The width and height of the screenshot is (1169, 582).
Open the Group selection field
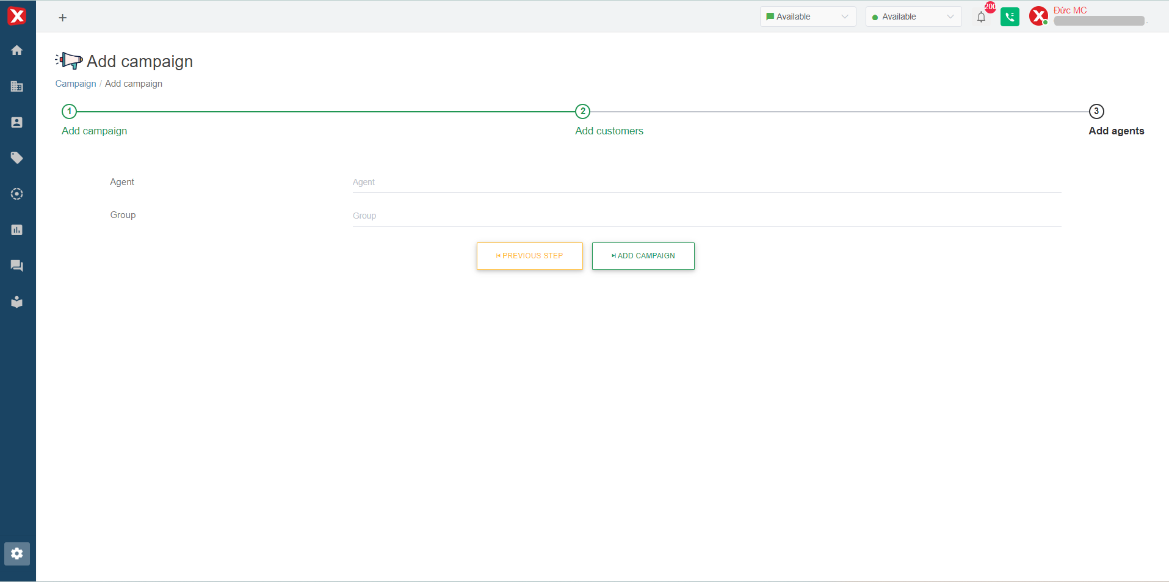pos(706,216)
